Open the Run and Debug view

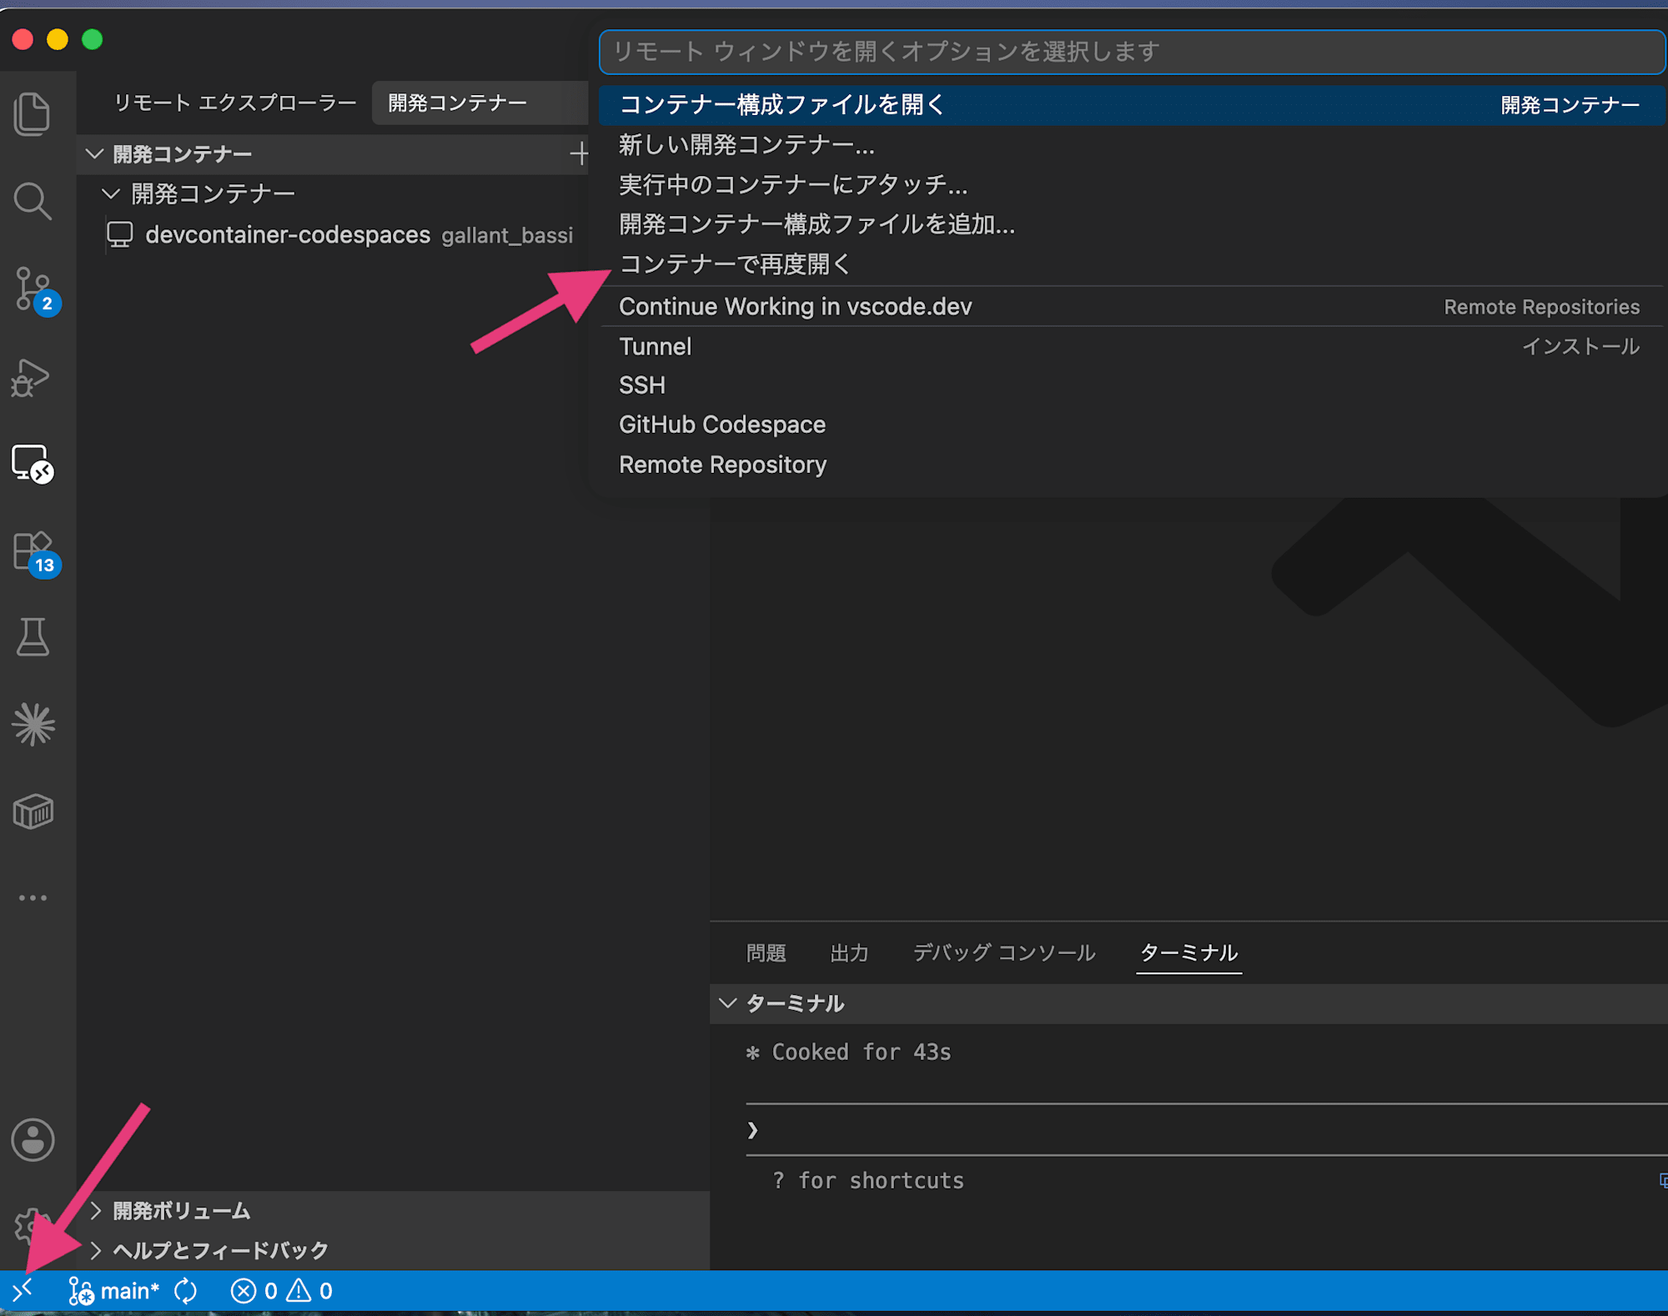click(x=31, y=378)
